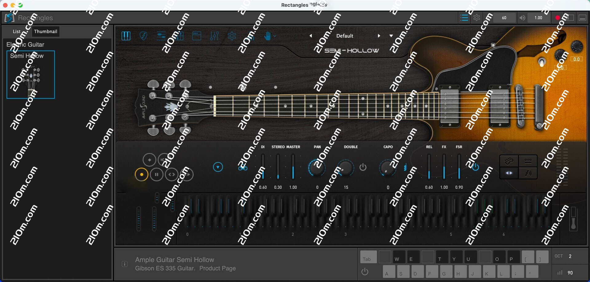The height and width of the screenshot is (282, 590).
Task: Toggle the blue left-right arrows button
Action: point(509,173)
